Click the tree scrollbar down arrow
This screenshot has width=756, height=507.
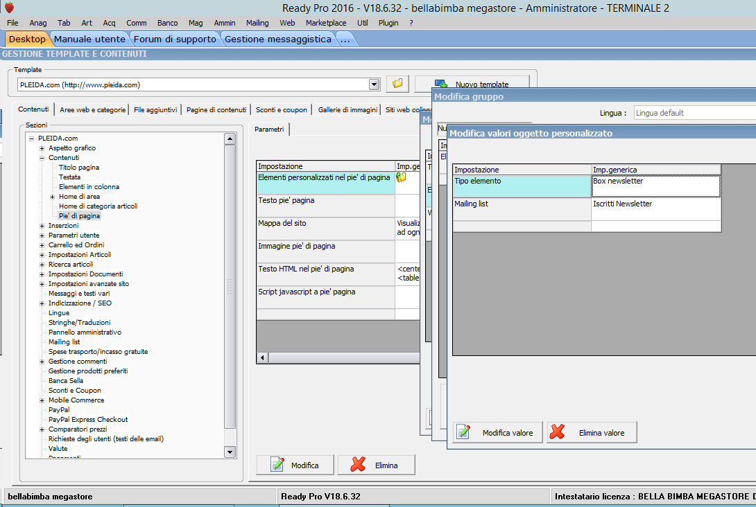230,452
